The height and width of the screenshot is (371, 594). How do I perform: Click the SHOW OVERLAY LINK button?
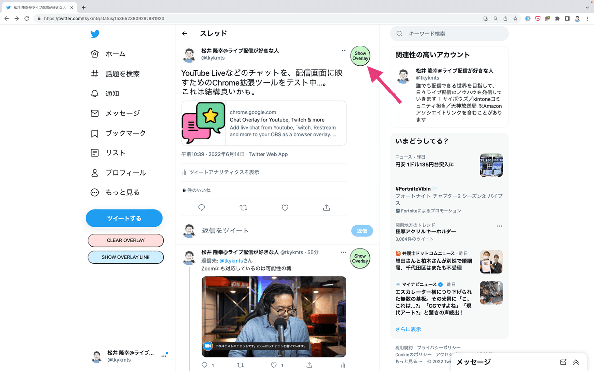tap(126, 257)
